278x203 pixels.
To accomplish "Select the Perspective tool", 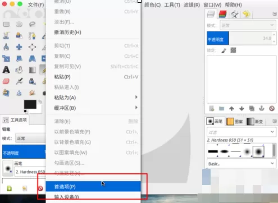I will point(32,58).
